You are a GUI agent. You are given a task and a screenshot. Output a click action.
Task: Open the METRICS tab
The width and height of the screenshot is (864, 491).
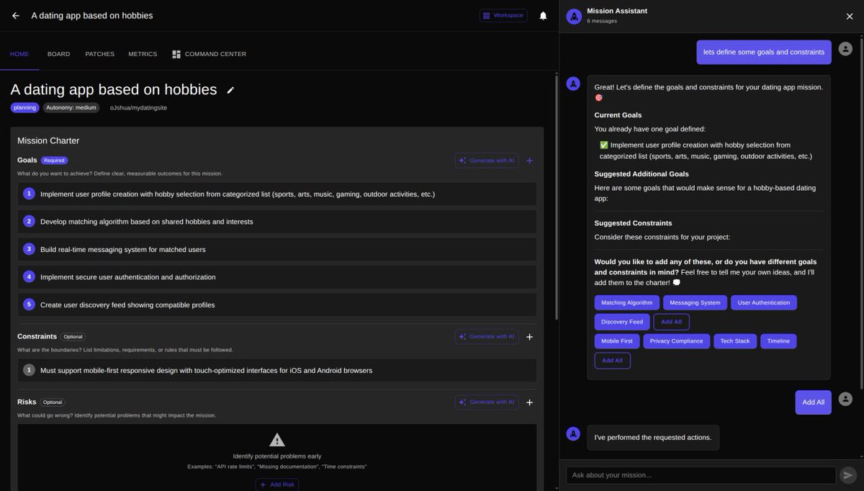coord(143,54)
